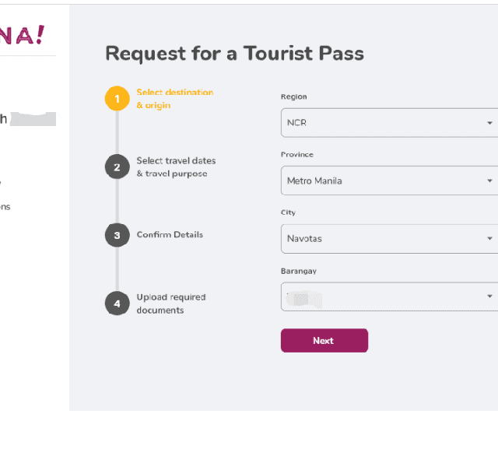The width and height of the screenshot is (498, 449).
Task: Click the step 4 circle icon
Action: pos(117,303)
